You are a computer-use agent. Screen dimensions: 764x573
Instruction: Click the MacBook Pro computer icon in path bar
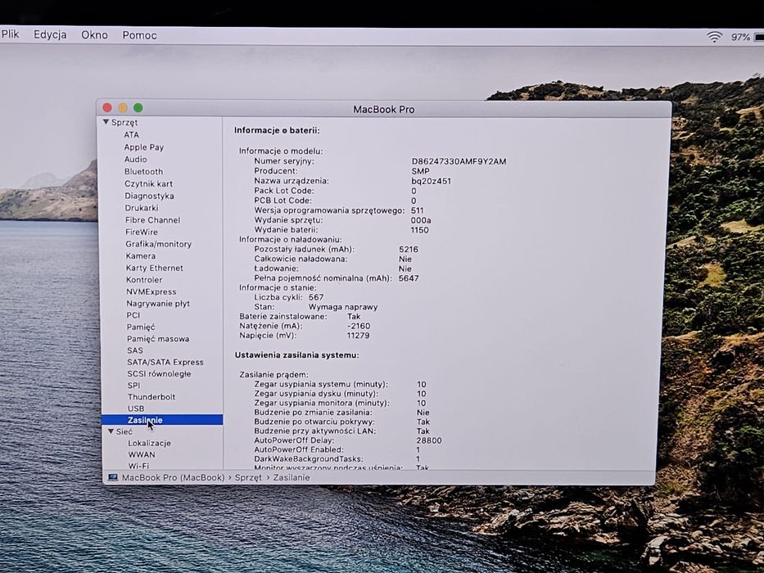(x=113, y=477)
